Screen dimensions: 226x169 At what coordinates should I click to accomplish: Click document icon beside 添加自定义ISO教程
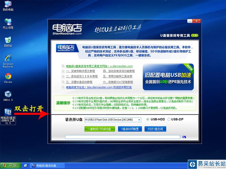[63, 77]
